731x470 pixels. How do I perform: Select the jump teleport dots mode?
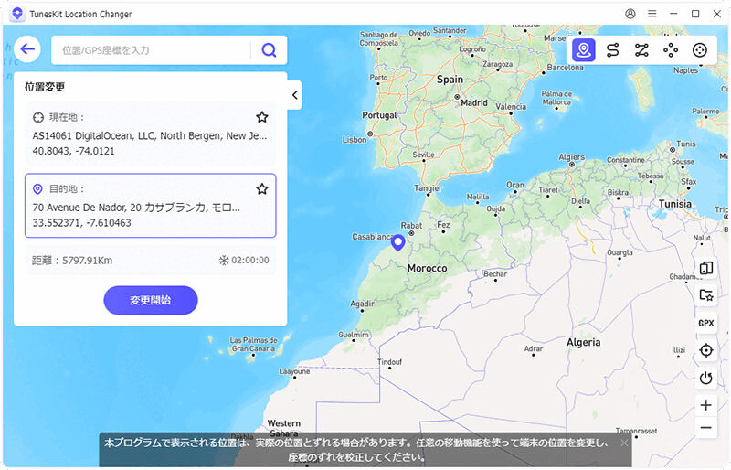tap(671, 50)
